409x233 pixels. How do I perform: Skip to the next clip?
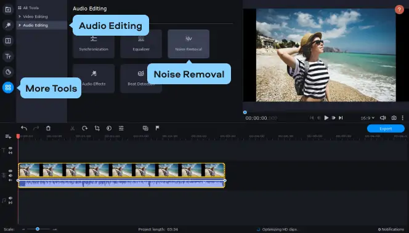pyautogui.click(x=341, y=118)
